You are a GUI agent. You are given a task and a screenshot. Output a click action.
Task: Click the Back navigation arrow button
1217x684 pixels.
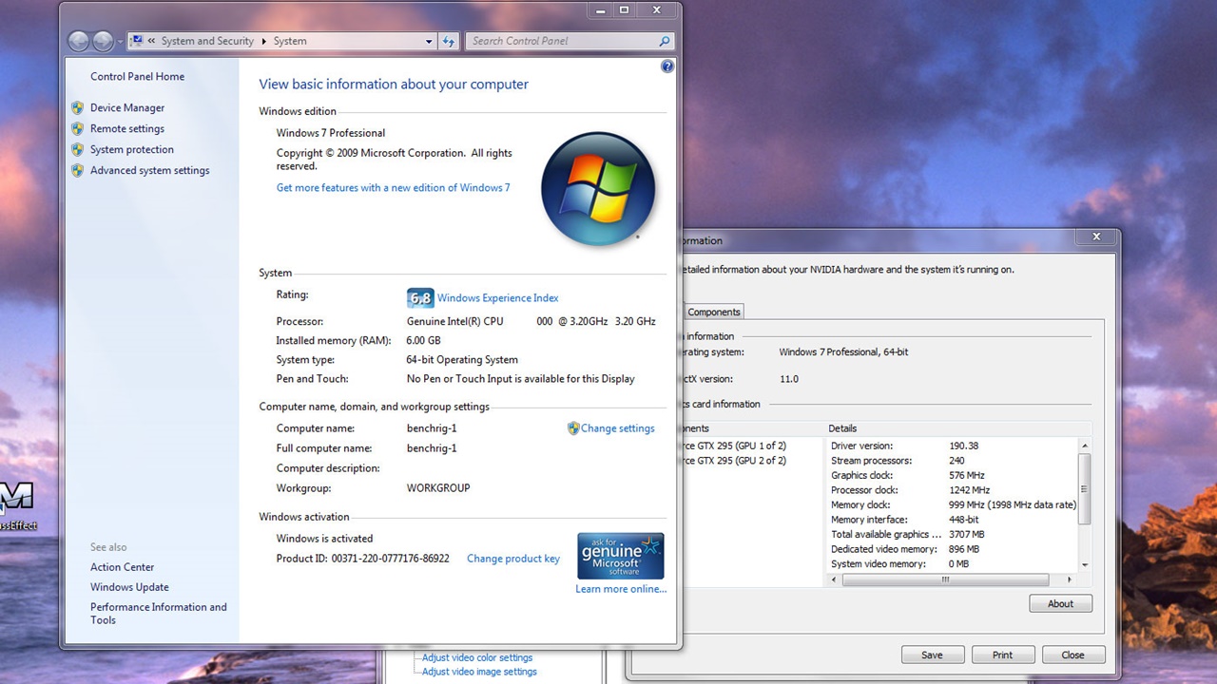pos(79,41)
